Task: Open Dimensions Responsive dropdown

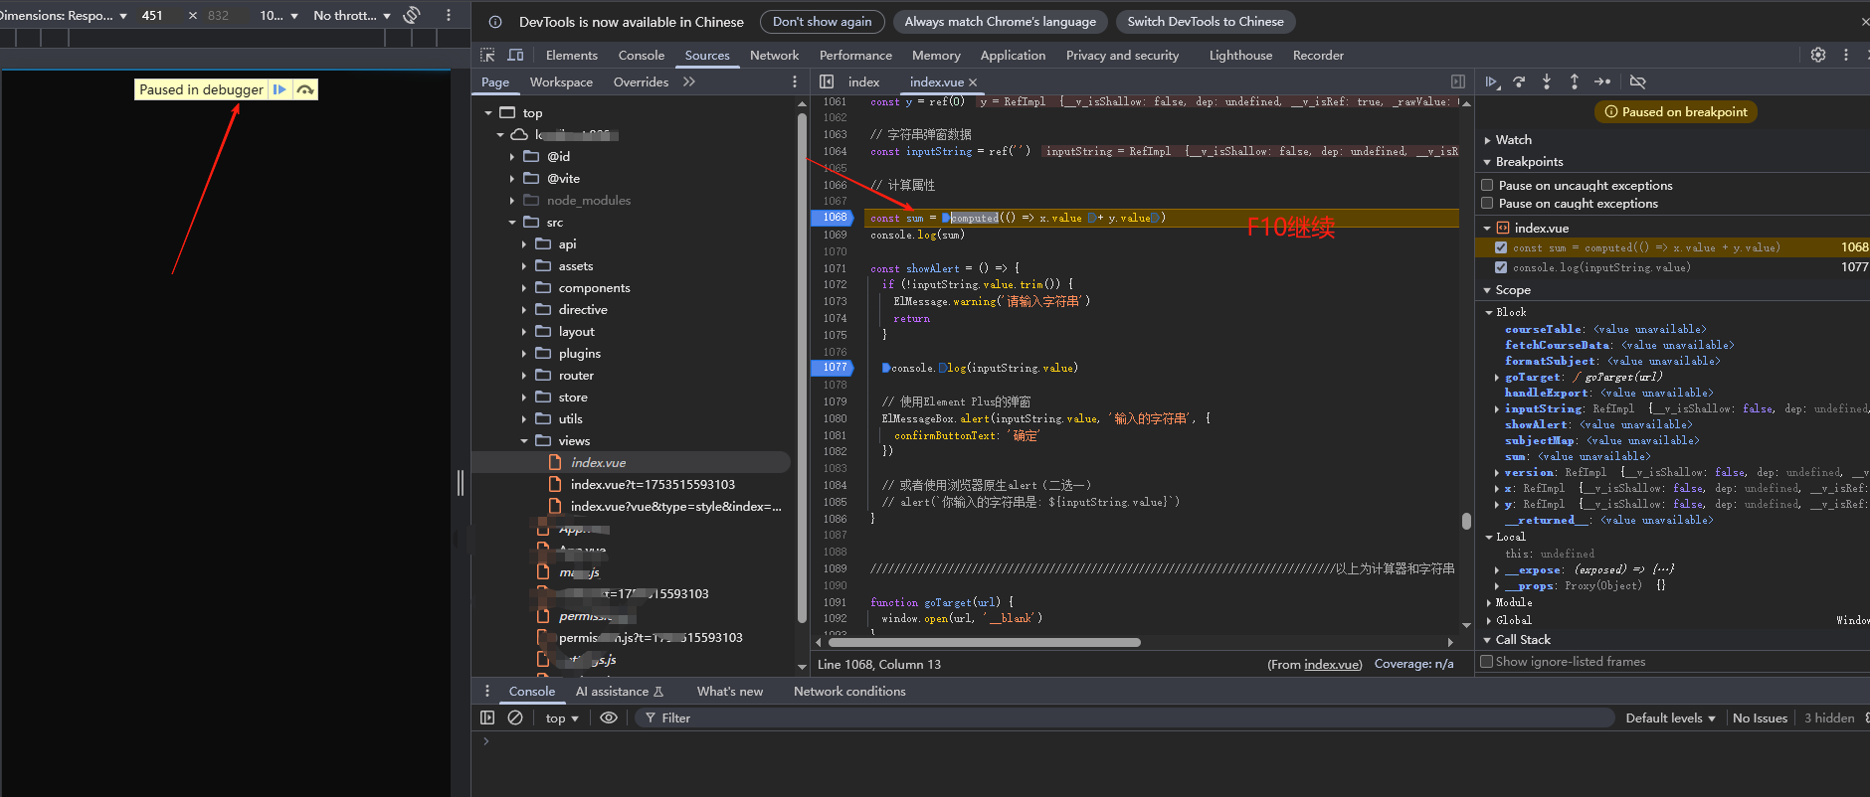Action: point(63,15)
